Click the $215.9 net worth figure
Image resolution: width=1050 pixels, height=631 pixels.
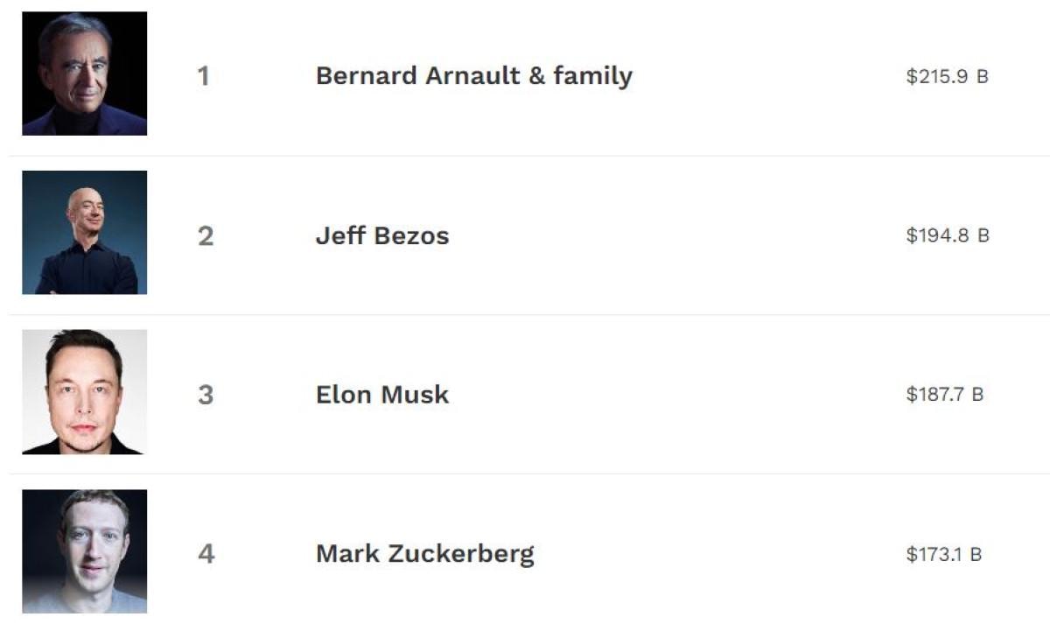tap(936, 77)
